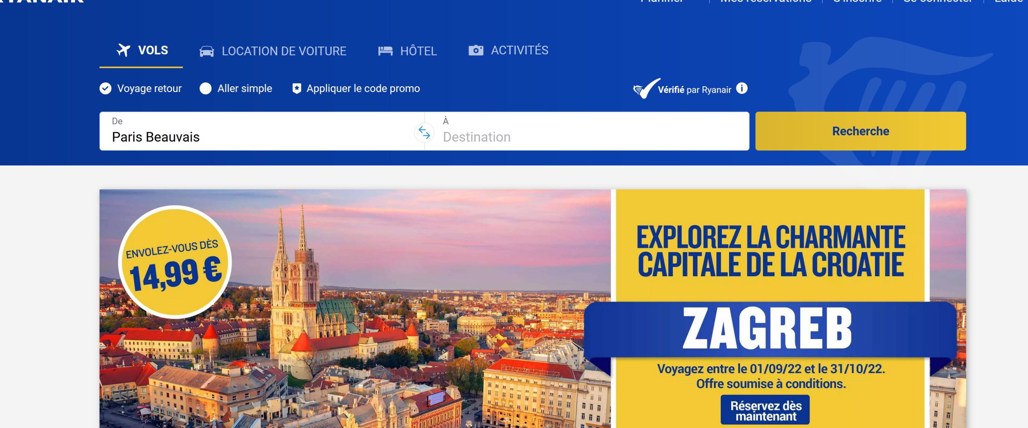Click Appliquer le code promo link
Viewport: 1028px width, 428px height.
tap(363, 88)
